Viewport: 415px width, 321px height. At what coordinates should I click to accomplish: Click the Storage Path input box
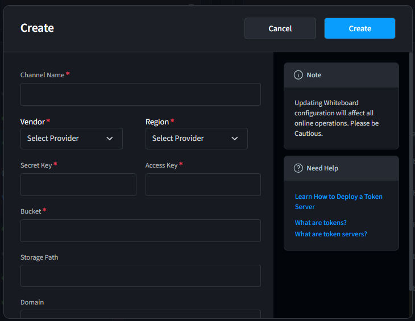140,276
